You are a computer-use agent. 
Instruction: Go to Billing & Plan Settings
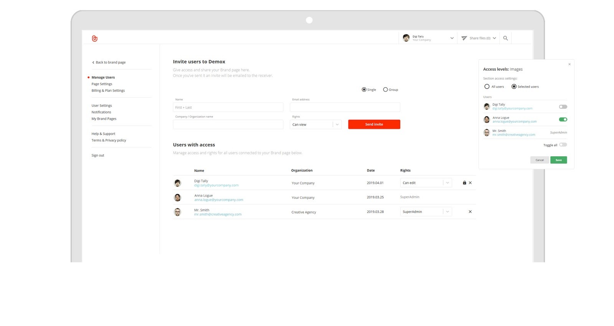[108, 91]
